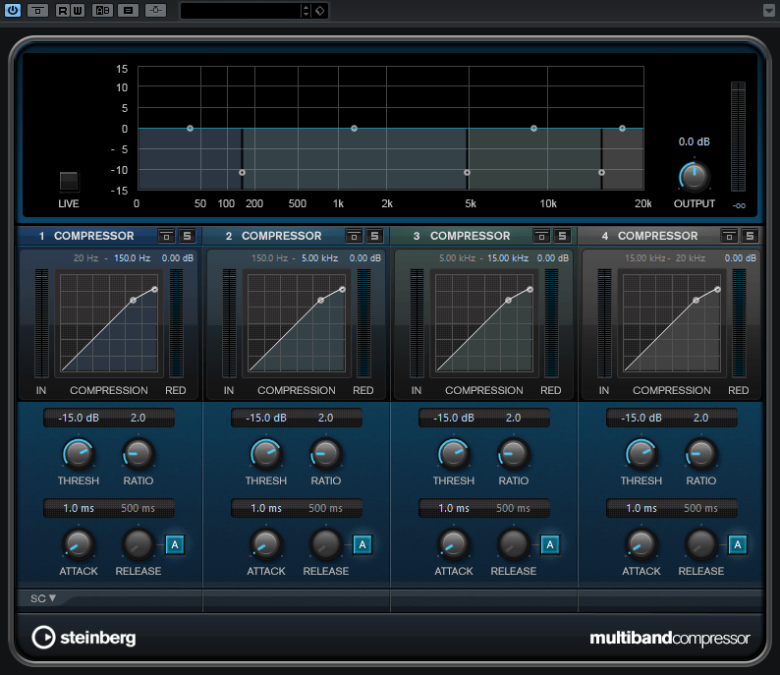Click band 1 compression curve threshold point
The height and width of the screenshot is (675, 780).
coord(133,300)
